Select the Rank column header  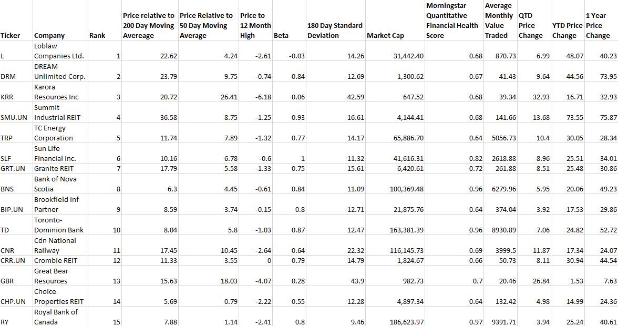click(97, 36)
